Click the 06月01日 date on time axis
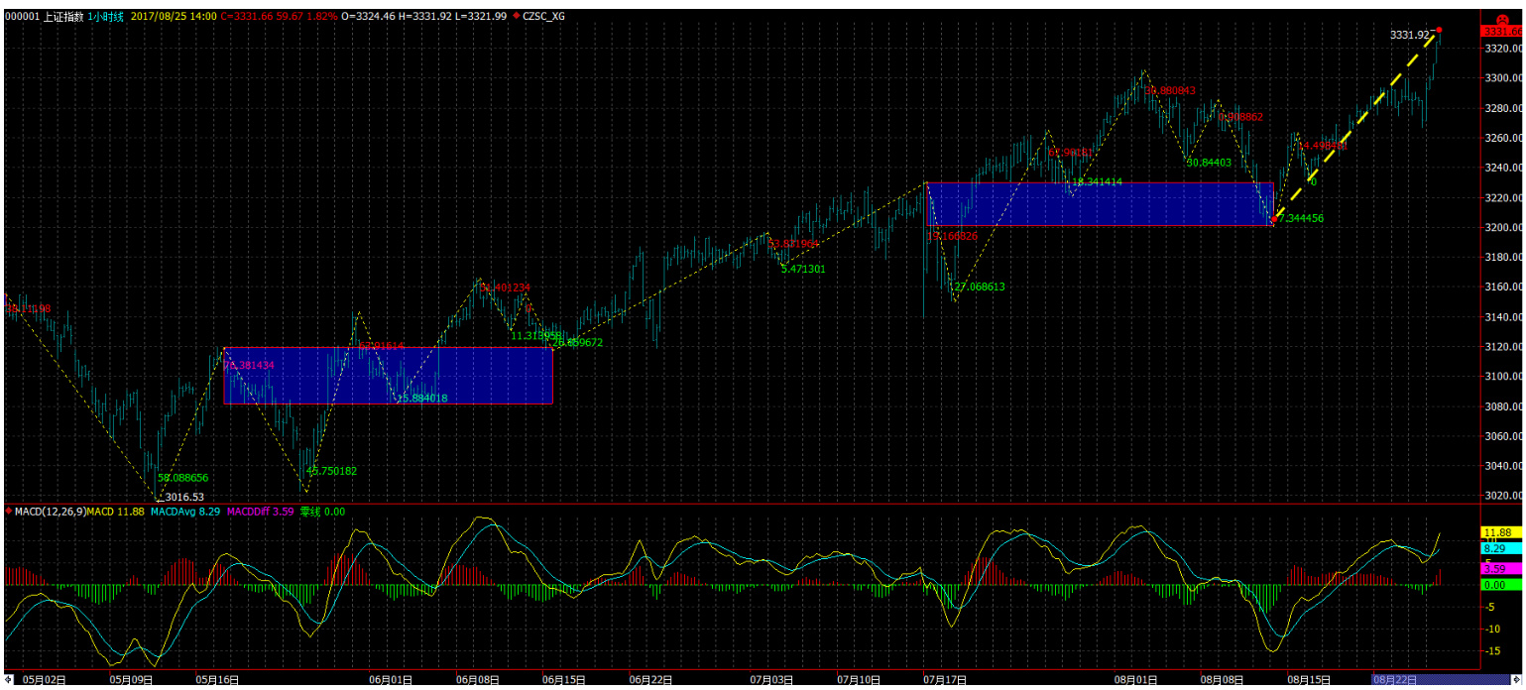The image size is (1526, 690). pyautogui.click(x=385, y=680)
